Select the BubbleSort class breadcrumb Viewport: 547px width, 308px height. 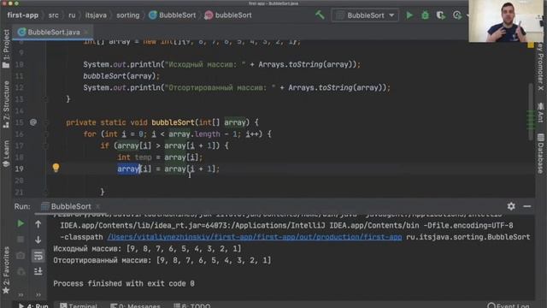(173, 15)
